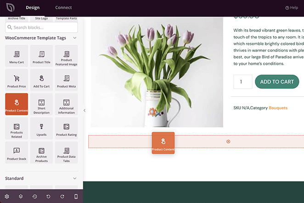Select the Template Parts block
The width and height of the screenshot is (304, 203).
tap(67, 19)
